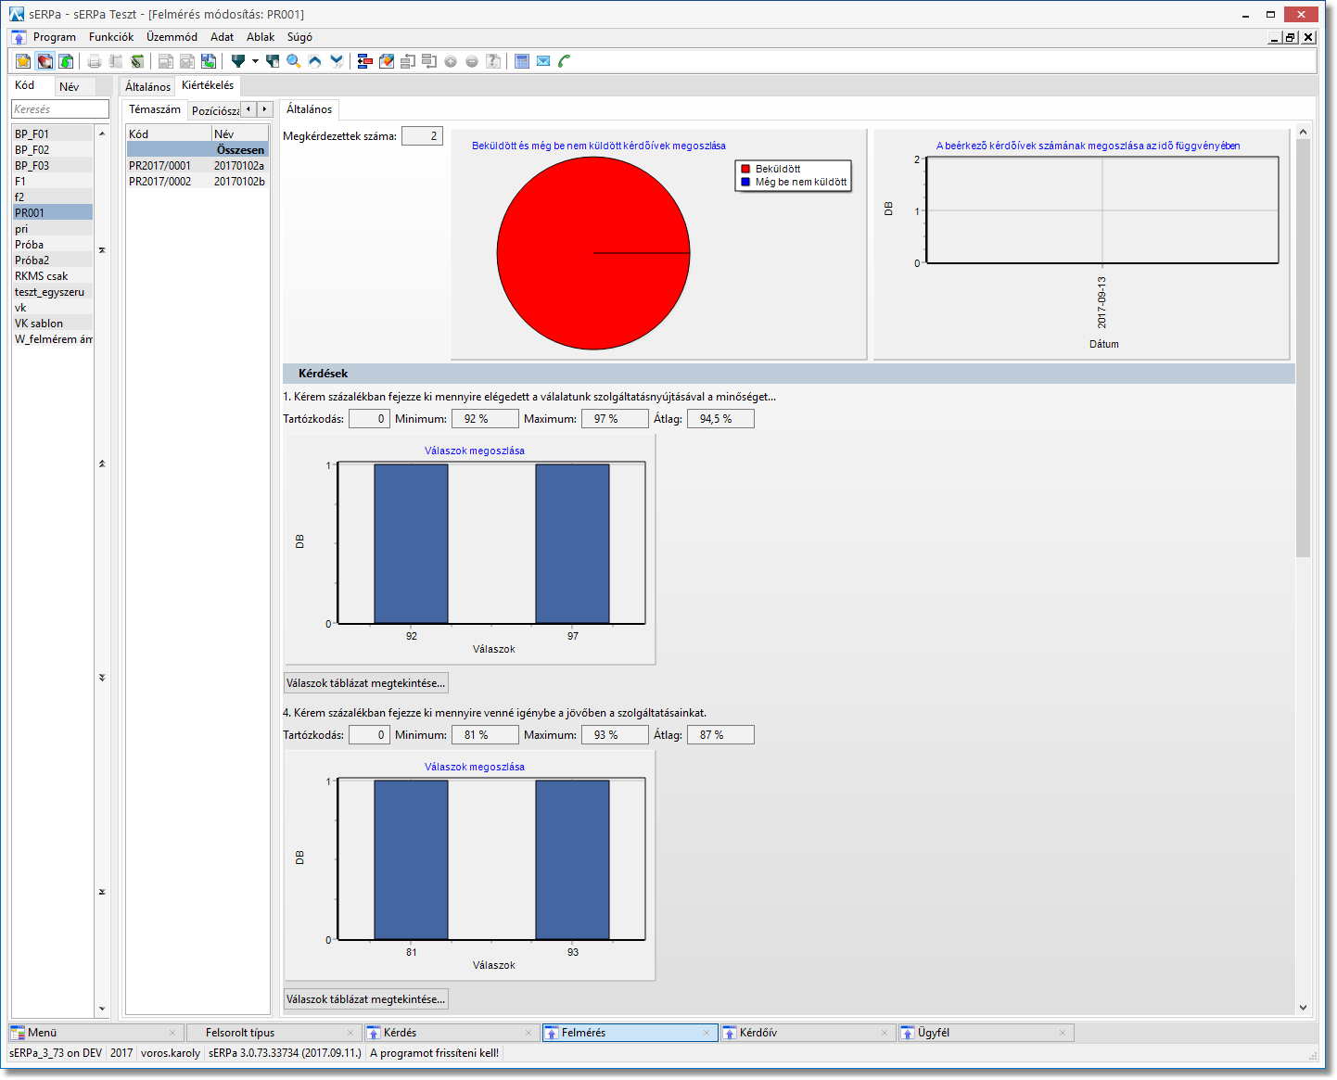Screen dimensions: 1337x1080
Task: Click the green phone call icon
Action: tap(564, 61)
